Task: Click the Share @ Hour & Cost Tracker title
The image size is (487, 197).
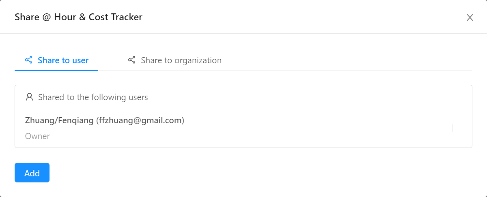Action: (x=78, y=17)
